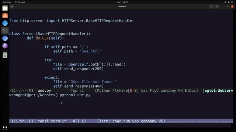Click the wrongbot@pc:~/Webserv$ prompt
Image resolution: width=236 pixels, height=132 pixels.
pos(33,95)
